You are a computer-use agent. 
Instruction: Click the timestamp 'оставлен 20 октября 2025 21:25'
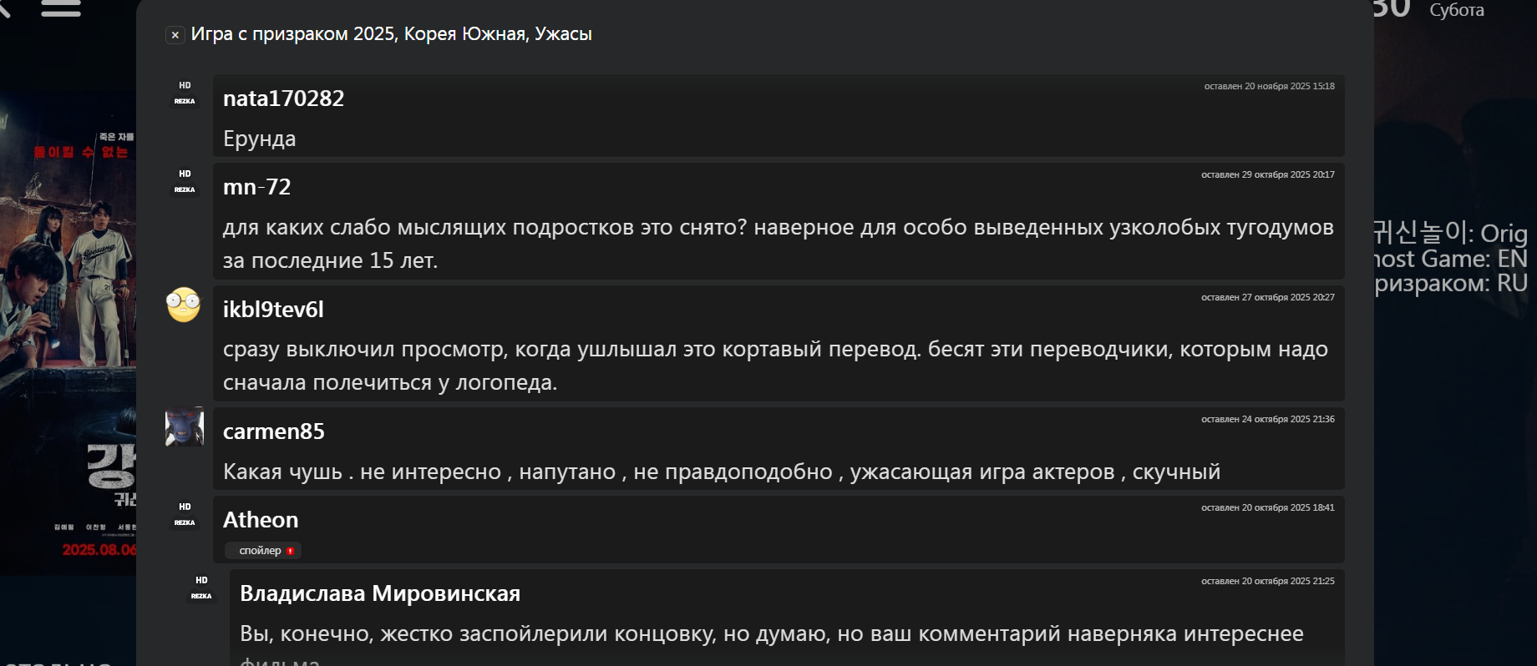1268,582
